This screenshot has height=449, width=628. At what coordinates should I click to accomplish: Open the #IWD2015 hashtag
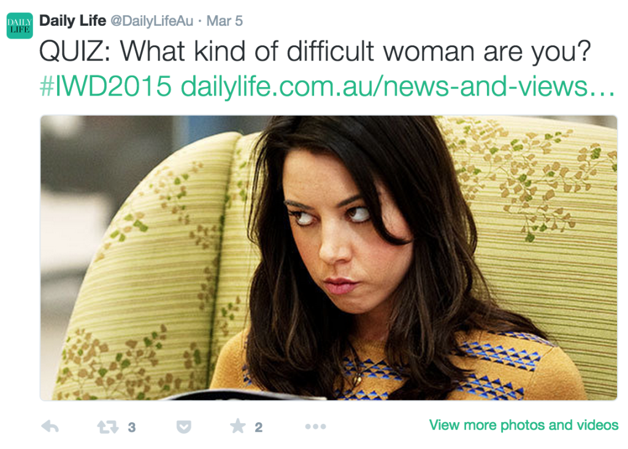105,86
